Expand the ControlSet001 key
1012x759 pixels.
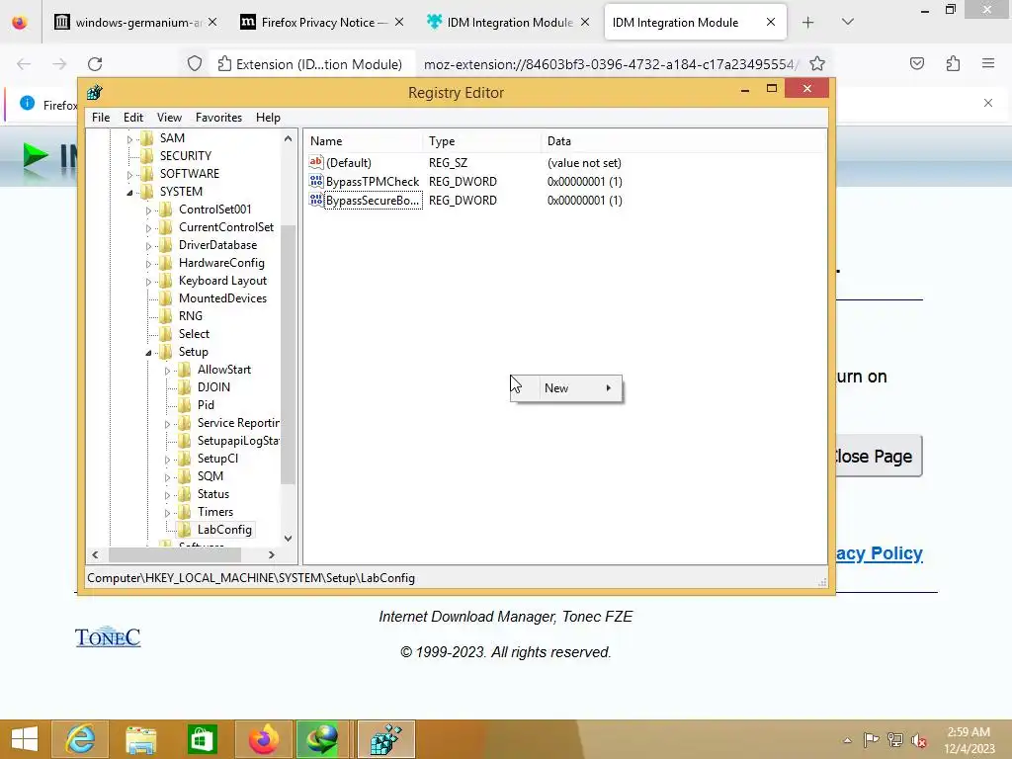(148, 211)
